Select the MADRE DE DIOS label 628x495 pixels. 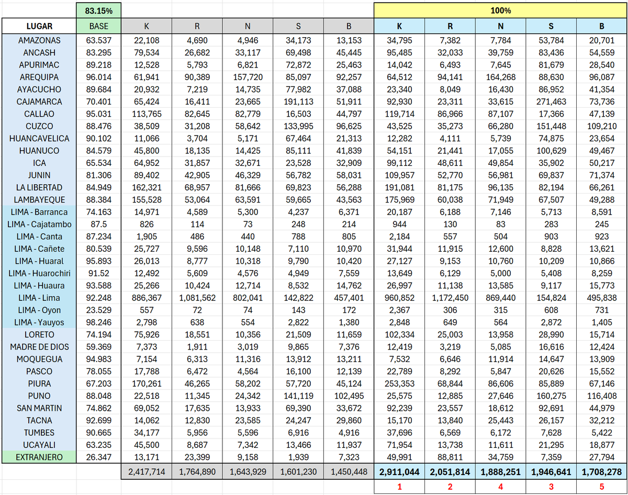39,346
